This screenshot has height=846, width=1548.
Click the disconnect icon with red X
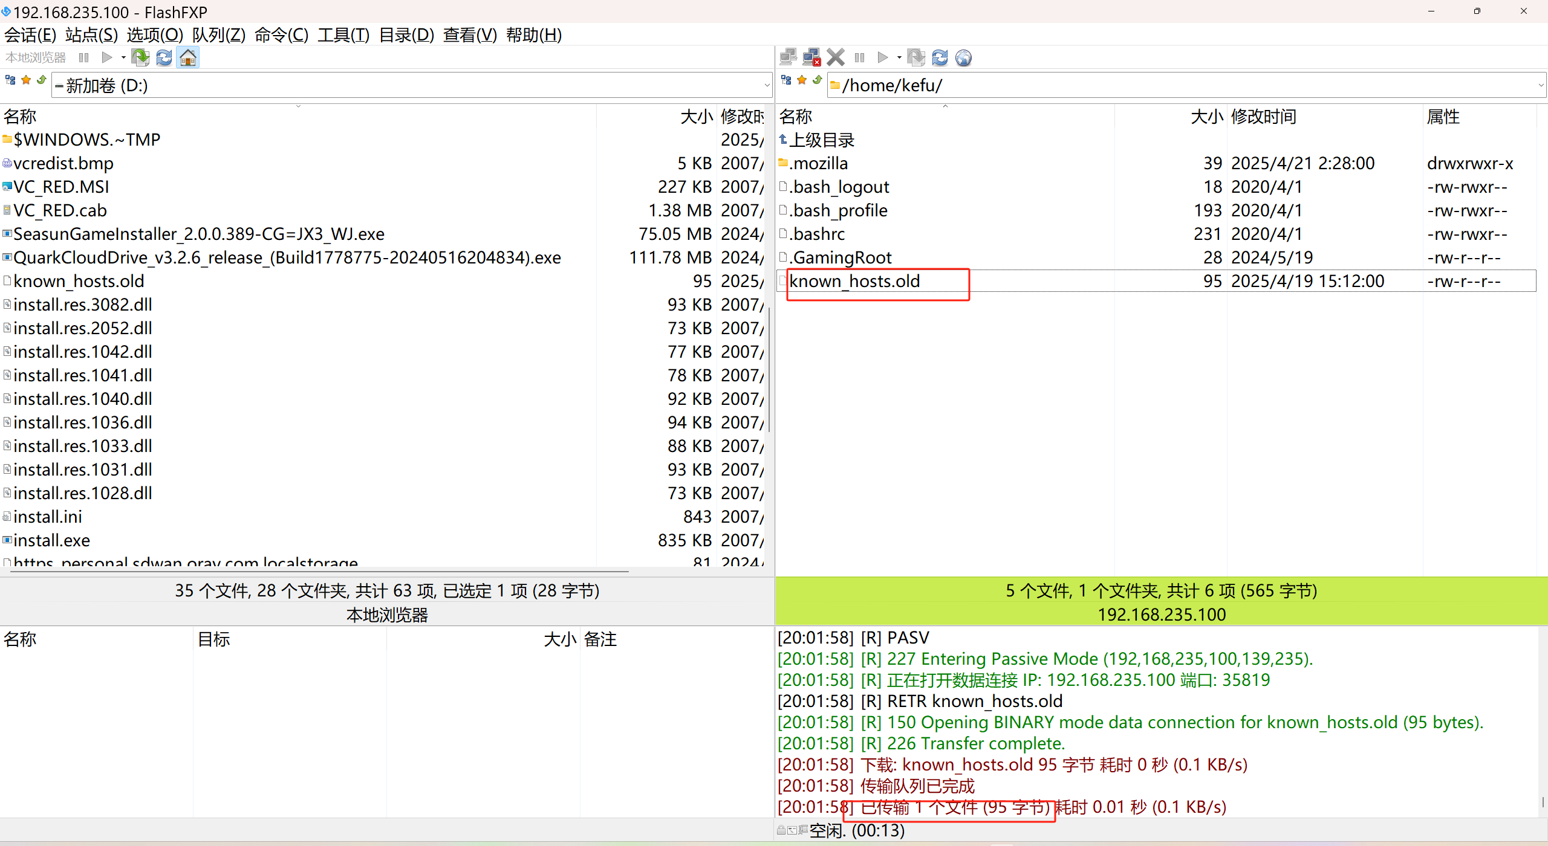click(811, 58)
